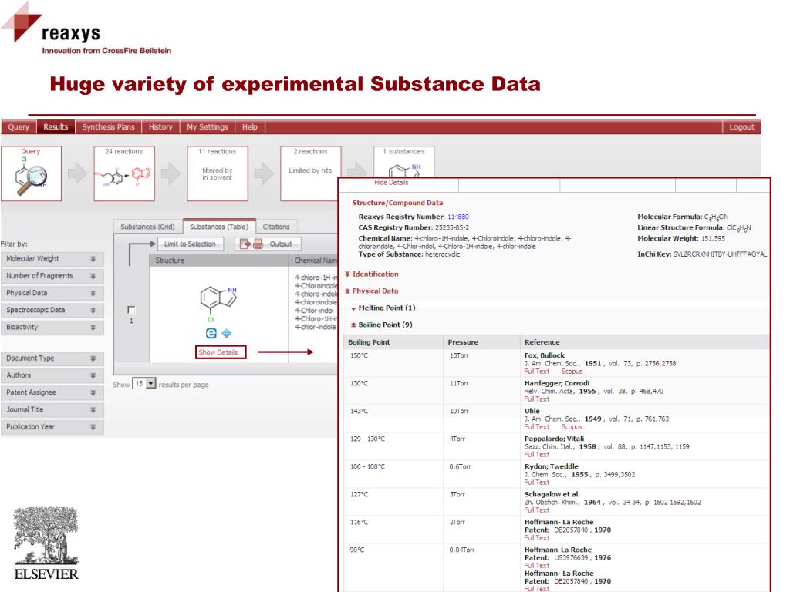Click the Show Details link
The width and height of the screenshot is (790, 592).
coord(220,351)
